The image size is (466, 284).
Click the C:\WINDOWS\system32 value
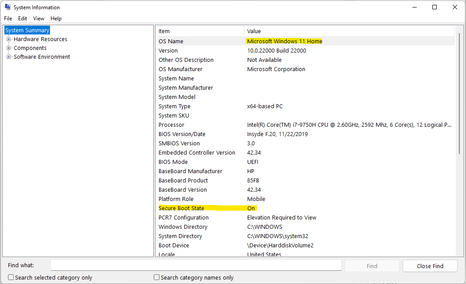pyautogui.click(x=278, y=236)
